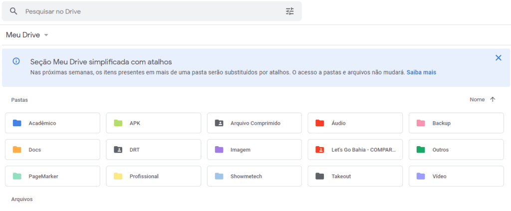The height and width of the screenshot is (211, 511).
Task: Click the Nome sort label
Action: [x=477, y=100]
